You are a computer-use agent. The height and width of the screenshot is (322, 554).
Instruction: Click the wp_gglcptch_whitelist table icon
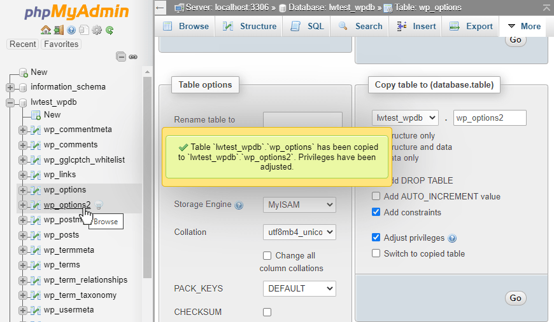(x=35, y=160)
